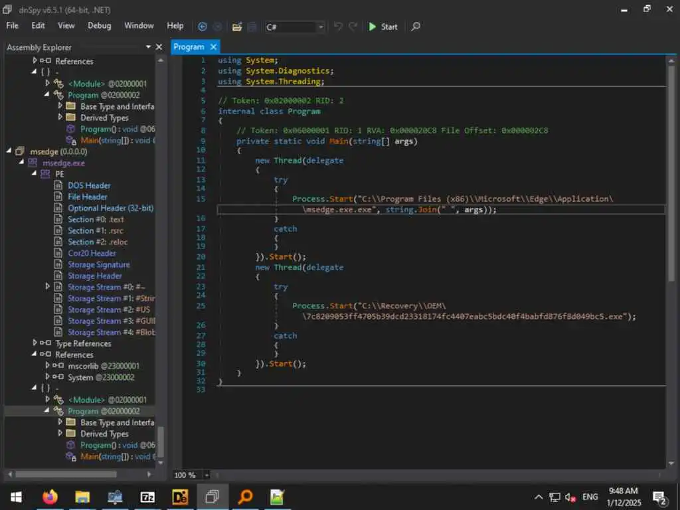Open Detect It Easy from the taskbar
The width and height of the screenshot is (680, 510).
[x=180, y=497]
